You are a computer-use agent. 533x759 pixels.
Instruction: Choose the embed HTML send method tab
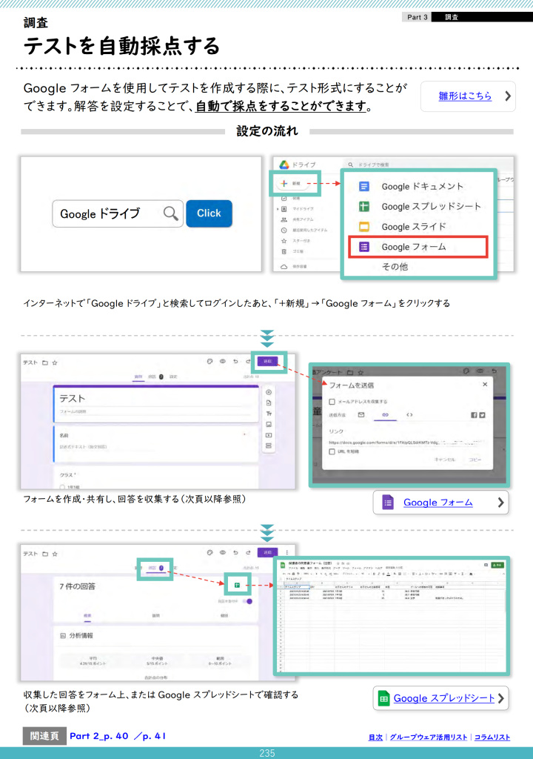(x=409, y=415)
